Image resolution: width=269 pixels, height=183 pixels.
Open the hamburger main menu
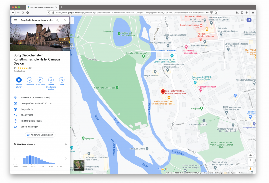pos(15,20)
